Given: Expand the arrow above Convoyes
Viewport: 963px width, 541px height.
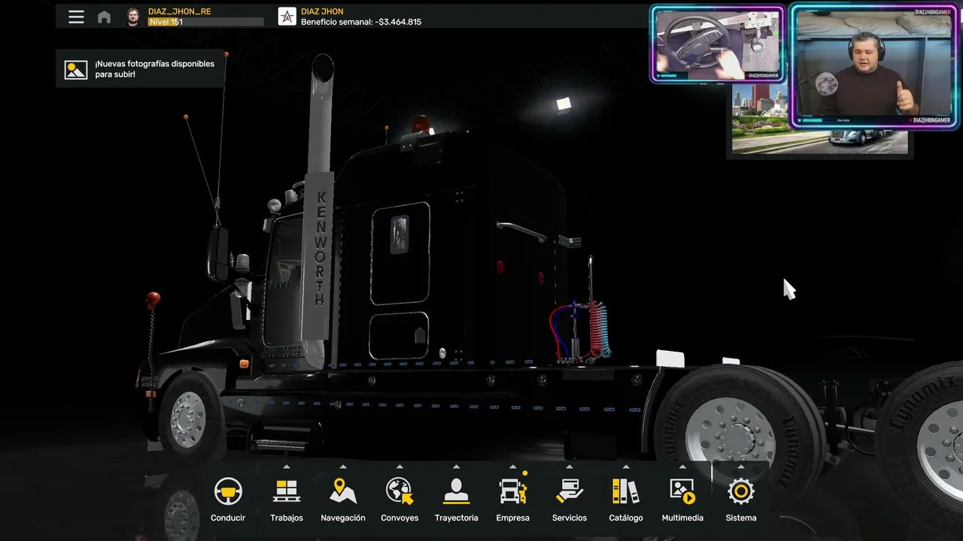Looking at the screenshot, I should [399, 467].
